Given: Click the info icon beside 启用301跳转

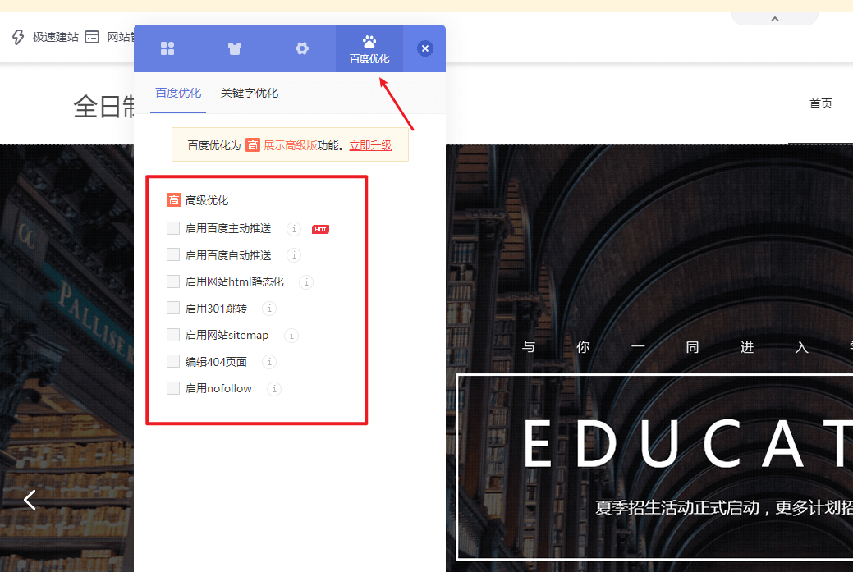Looking at the screenshot, I should [269, 309].
